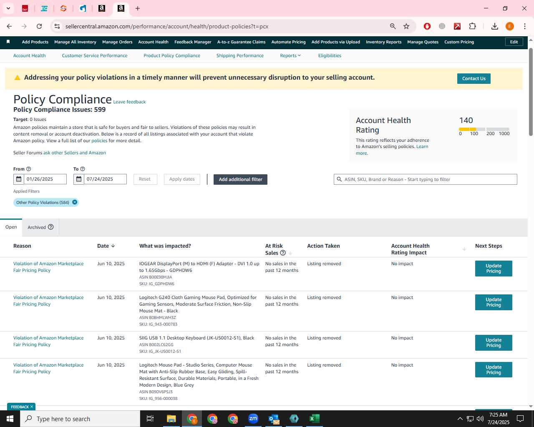Click ask other Sellers and Amazon link
The image size is (534, 427).
[x=75, y=153]
